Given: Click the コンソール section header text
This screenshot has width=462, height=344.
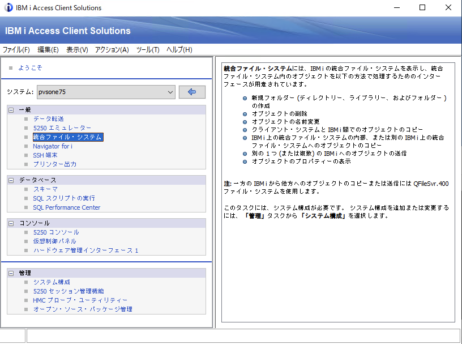Looking at the screenshot, I should pos(34,223).
